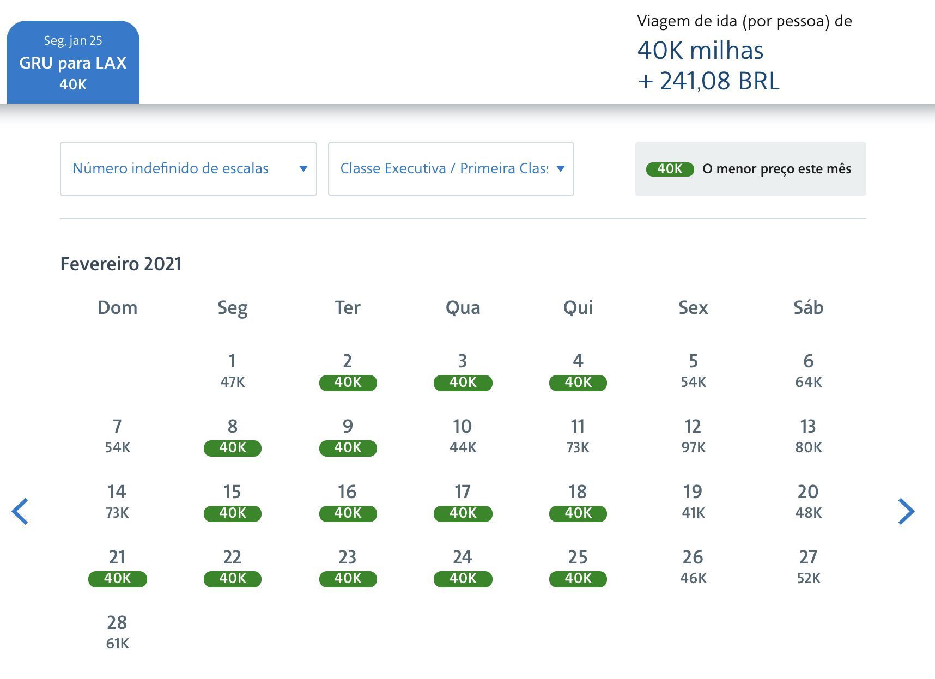Click the '+ 241,08 BRL' tax amount

709,81
